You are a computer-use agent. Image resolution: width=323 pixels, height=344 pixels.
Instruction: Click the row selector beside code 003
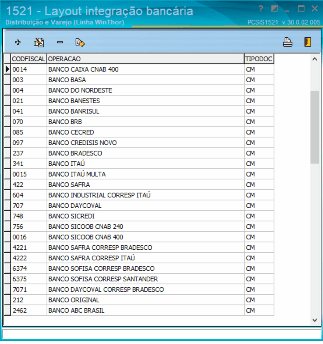coord(7,80)
